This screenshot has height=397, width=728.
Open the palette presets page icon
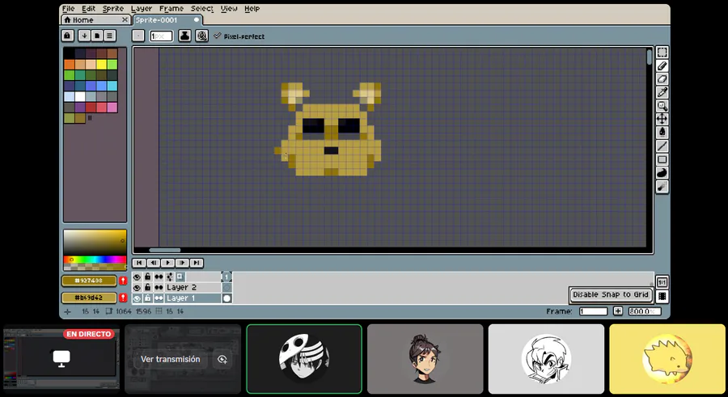coord(97,36)
